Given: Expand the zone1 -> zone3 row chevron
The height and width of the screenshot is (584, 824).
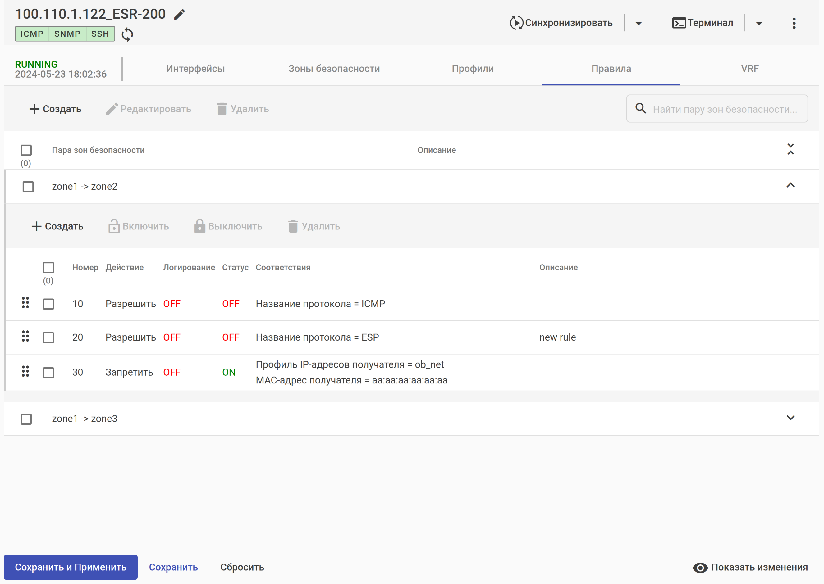Looking at the screenshot, I should [790, 418].
